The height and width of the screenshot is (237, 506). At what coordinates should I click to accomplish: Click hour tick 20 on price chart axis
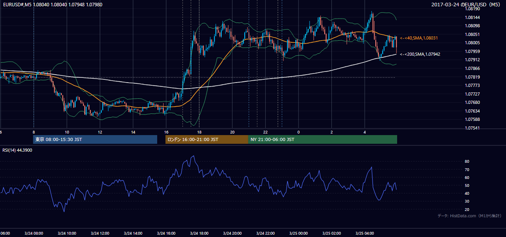[232, 132]
